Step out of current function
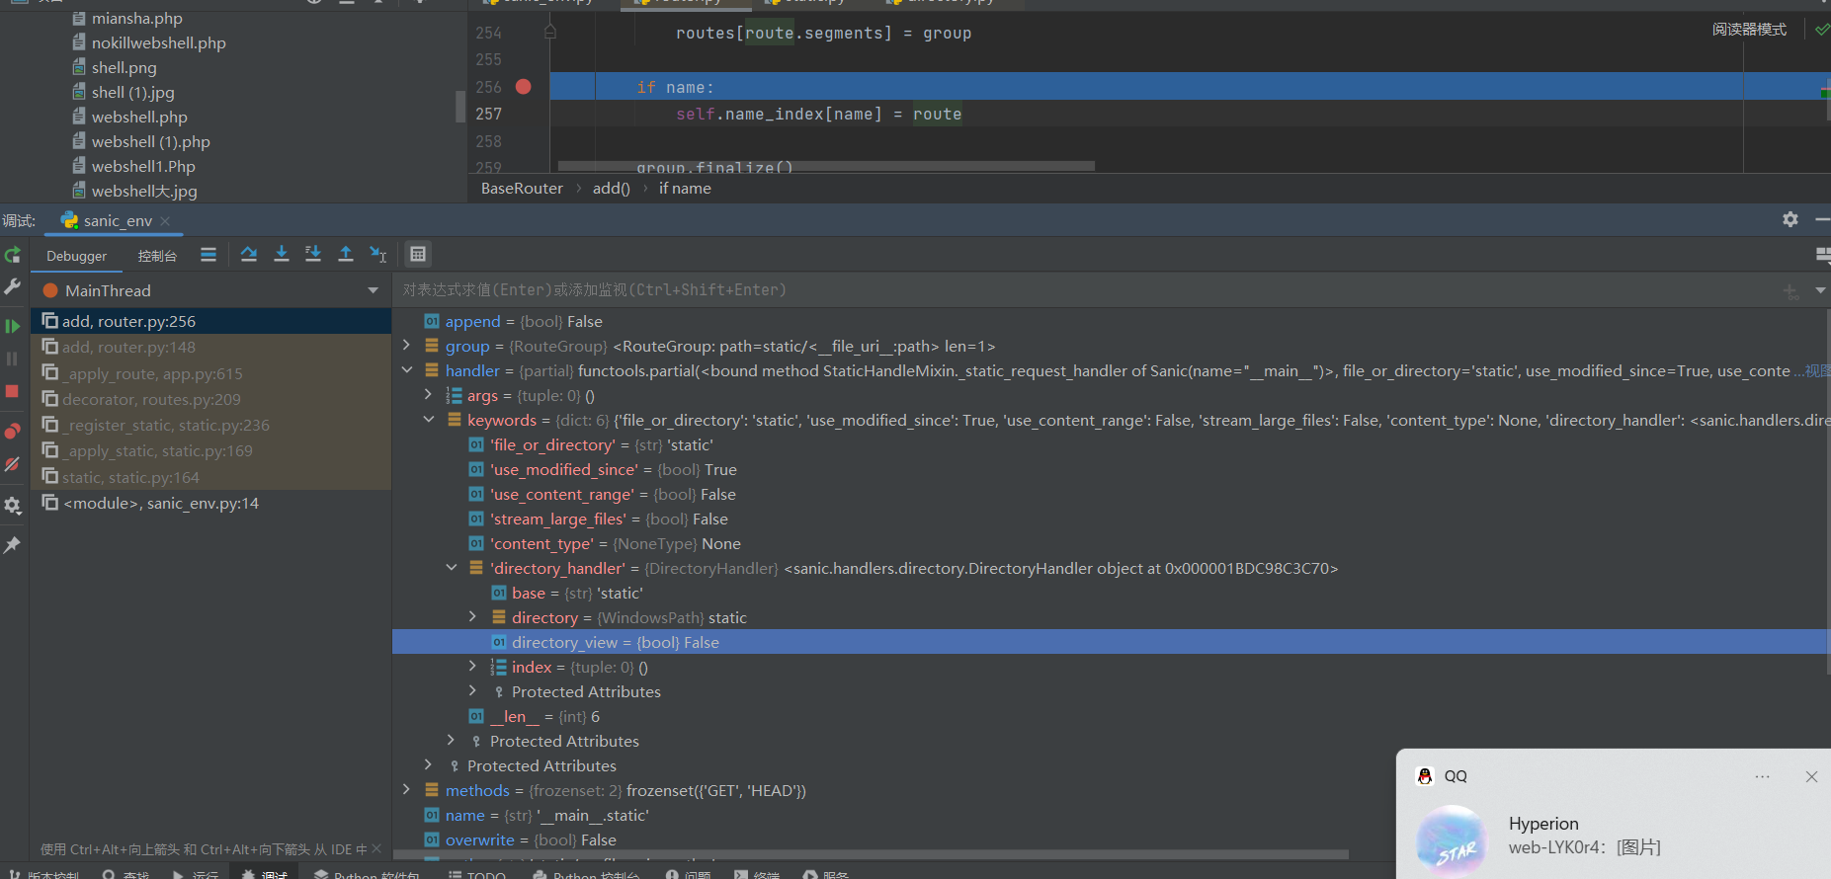The image size is (1831, 879). pyautogui.click(x=346, y=255)
